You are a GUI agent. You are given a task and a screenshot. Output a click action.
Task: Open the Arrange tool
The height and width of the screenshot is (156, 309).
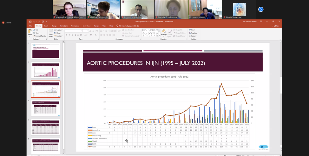point(164,32)
